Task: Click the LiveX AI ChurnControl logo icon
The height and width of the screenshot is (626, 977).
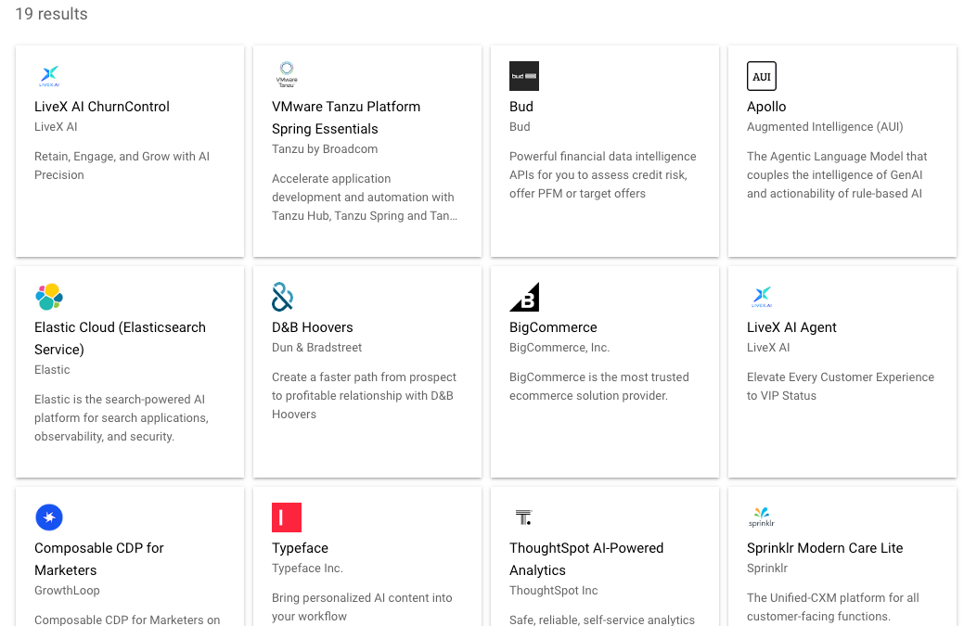Action: [x=49, y=76]
